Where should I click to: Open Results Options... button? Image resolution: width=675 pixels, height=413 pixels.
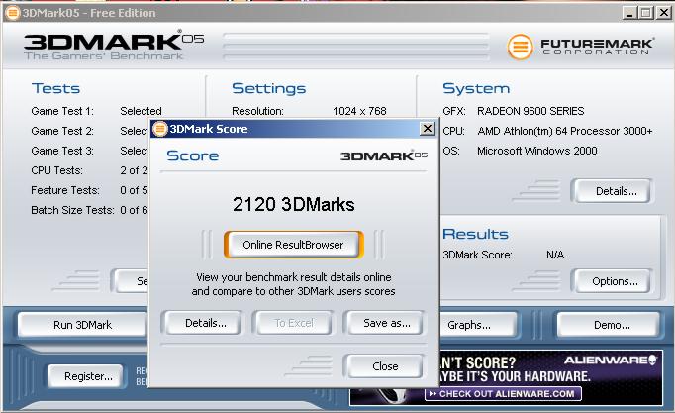pos(615,281)
